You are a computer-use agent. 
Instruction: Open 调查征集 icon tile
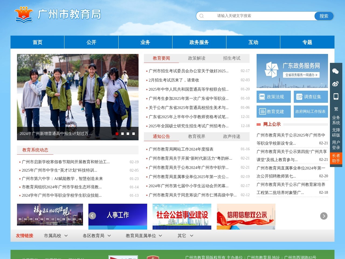pos(311,97)
